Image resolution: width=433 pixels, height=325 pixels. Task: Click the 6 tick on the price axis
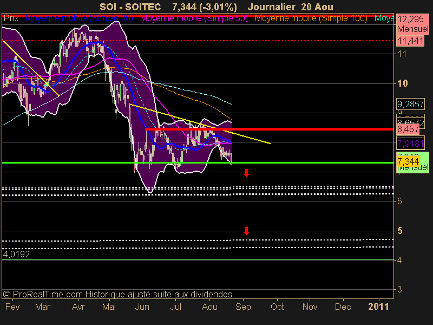pyautogui.click(x=399, y=201)
